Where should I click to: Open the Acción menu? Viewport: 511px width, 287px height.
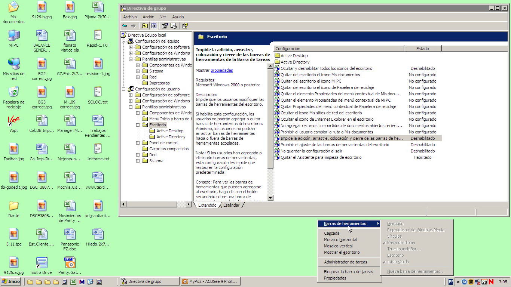click(x=148, y=17)
